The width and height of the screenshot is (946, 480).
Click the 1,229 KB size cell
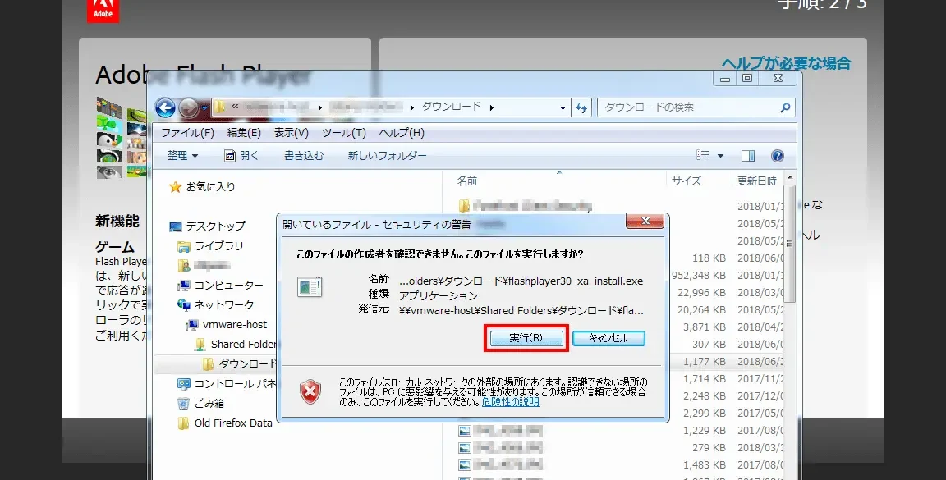(x=704, y=431)
